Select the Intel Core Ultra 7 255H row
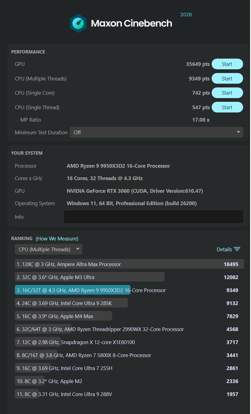This screenshot has width=251, height=414. [129, 368]
